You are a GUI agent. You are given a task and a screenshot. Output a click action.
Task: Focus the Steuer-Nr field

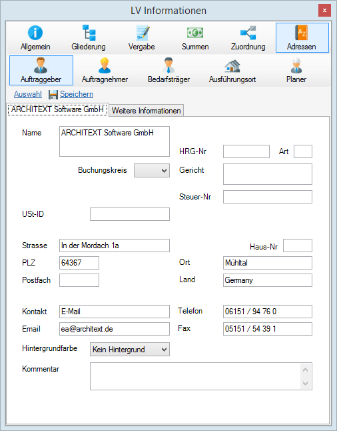(268, 197)
